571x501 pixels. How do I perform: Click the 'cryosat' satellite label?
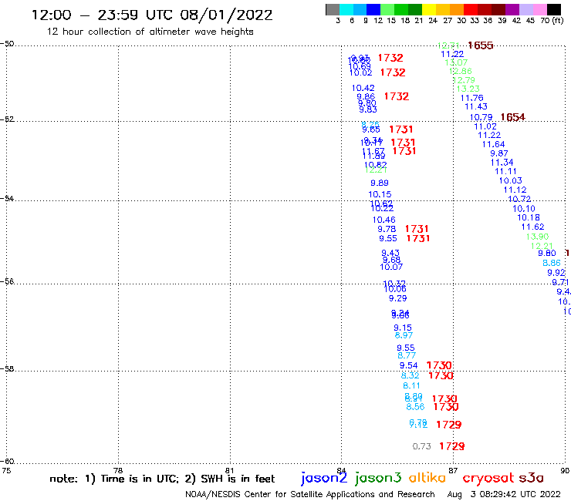coord(488,478)
